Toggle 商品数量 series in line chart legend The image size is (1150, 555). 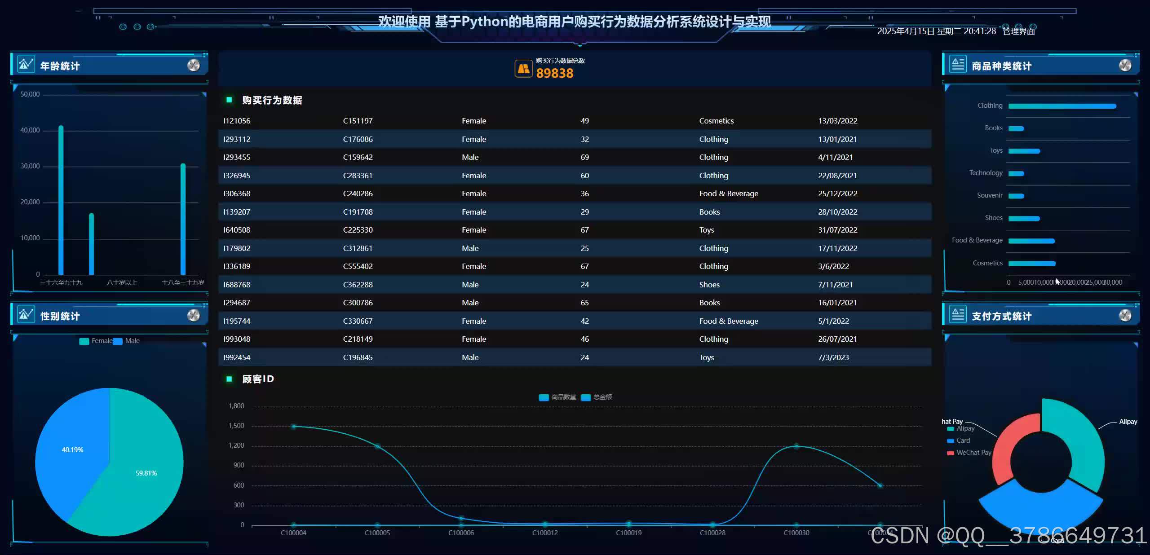[x=544, y=397]
